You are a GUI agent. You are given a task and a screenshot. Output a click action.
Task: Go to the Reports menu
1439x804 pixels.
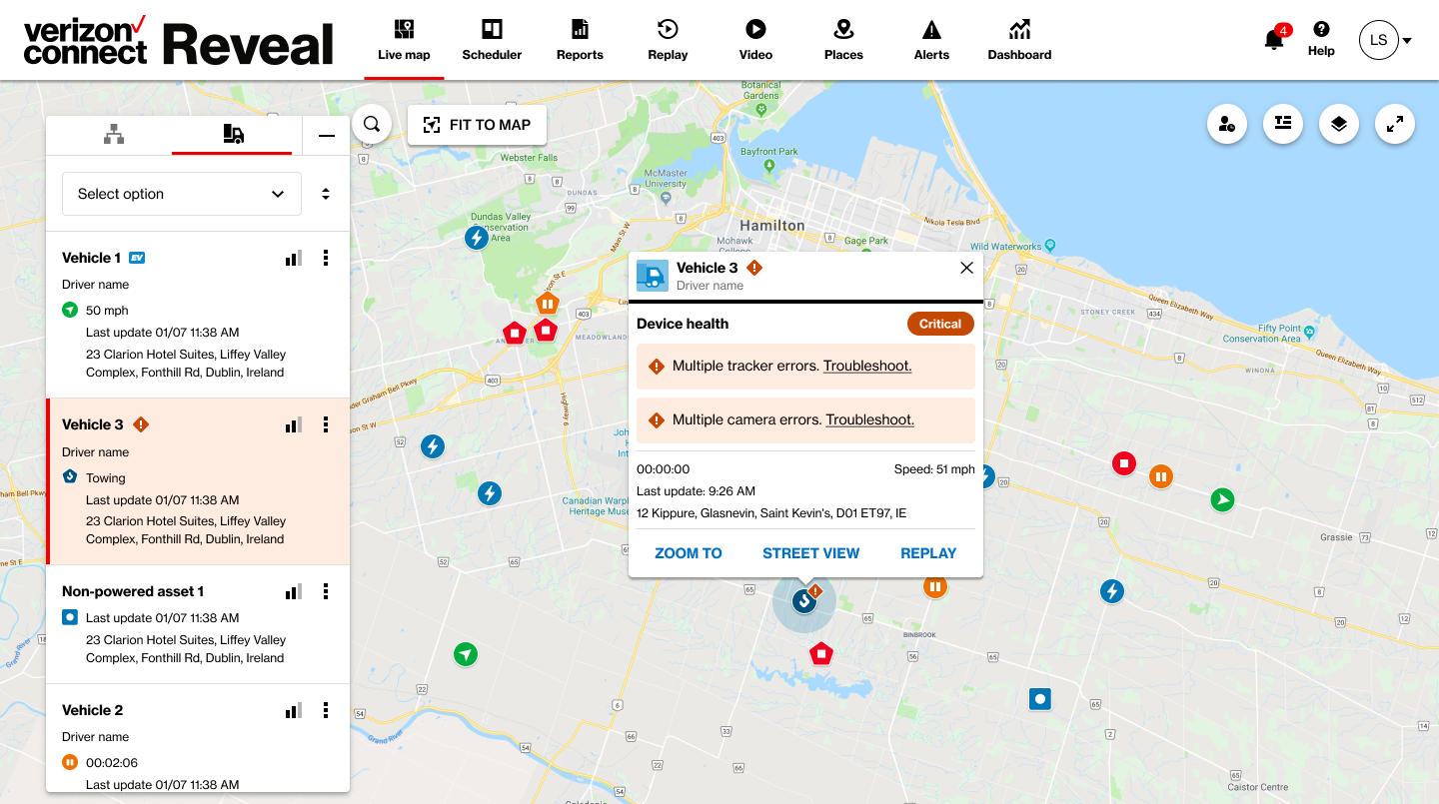click(x=580, y=40)
